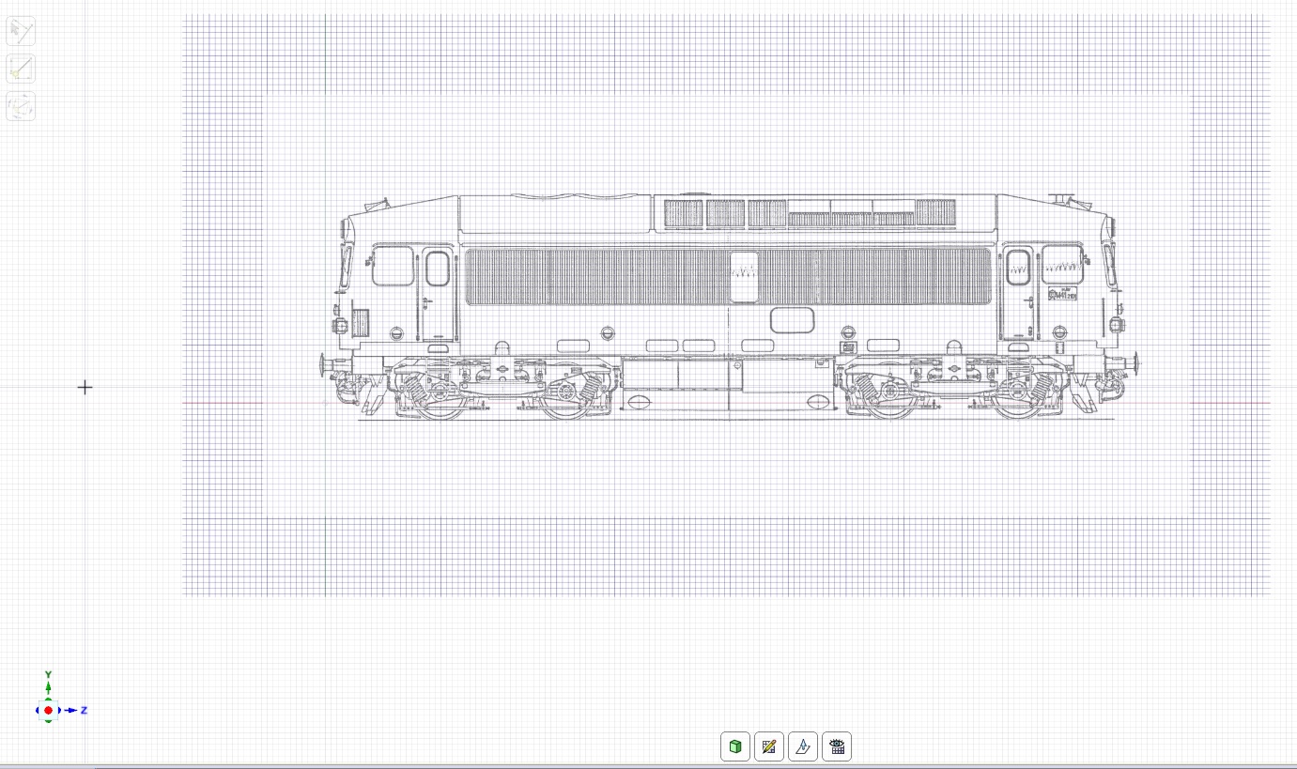The width and height of the screenshot is (1297, 769).
Task: Activate the rotate line tool
Action: pos(21,106)
